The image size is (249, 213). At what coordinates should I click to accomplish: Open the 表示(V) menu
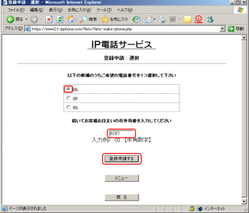pos(56,10)
